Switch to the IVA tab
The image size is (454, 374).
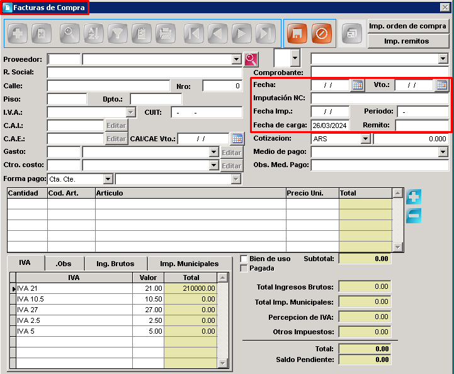tap(25, 262)
